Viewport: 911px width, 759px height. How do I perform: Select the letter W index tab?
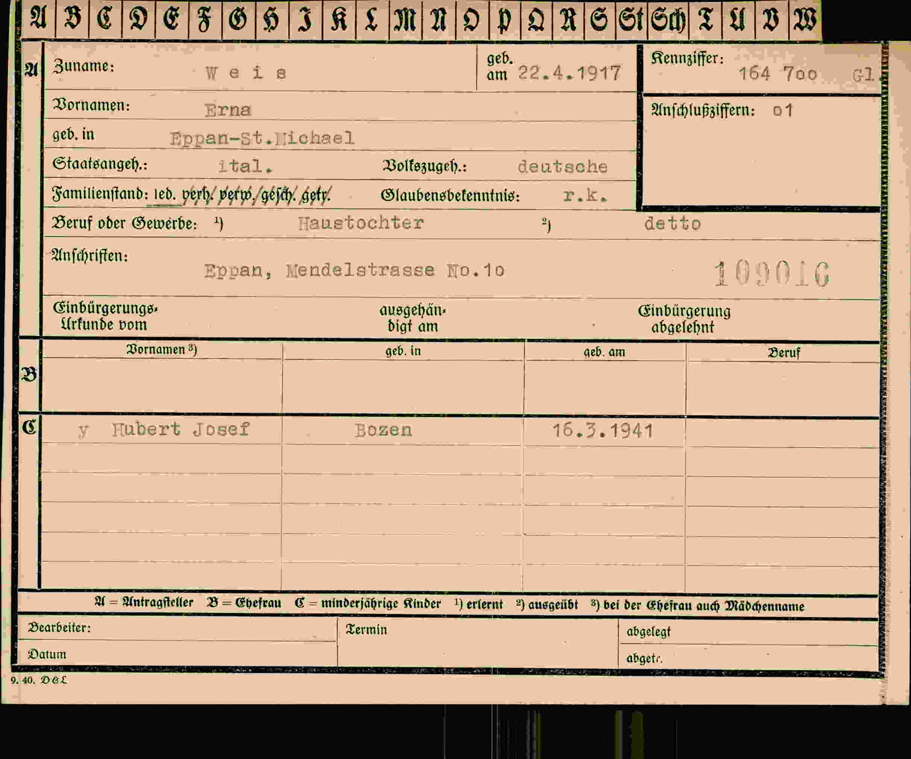point(805,19)
